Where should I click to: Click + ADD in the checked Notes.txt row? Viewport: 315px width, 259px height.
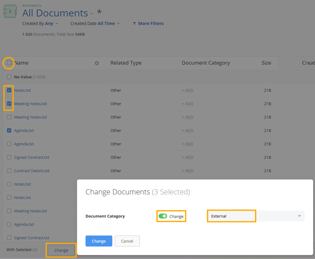click(187, 90)
